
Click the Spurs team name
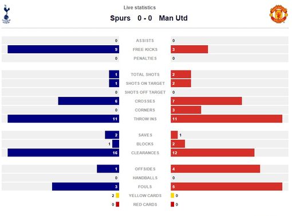(x=120, y=18)
